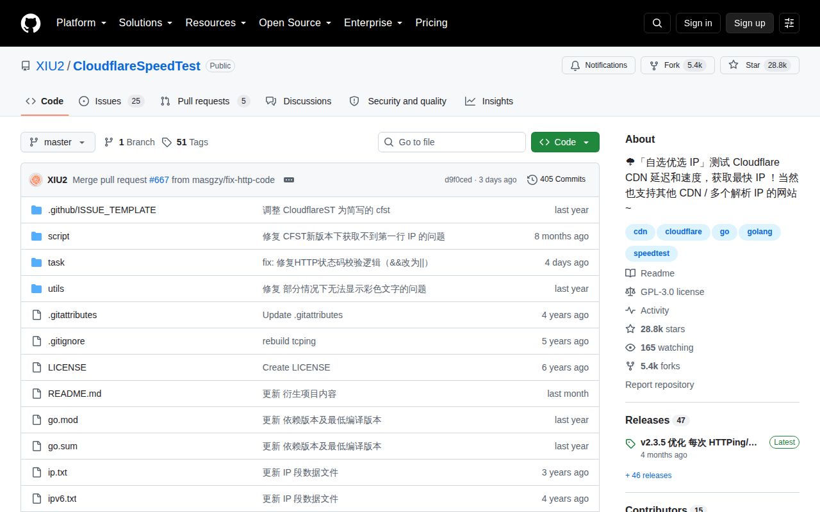The width and height of the screenshot is (820, 512).
Task: Click the repository icon beside XIU2
Action: coord(26,66)
